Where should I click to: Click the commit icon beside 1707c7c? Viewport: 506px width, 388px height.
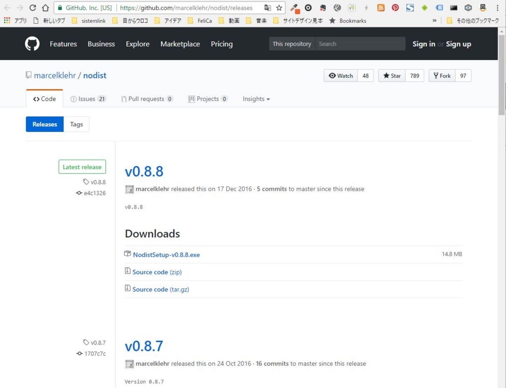tap(80, 353)
